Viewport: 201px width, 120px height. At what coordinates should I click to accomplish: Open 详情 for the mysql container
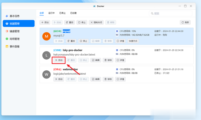[120, 41]
